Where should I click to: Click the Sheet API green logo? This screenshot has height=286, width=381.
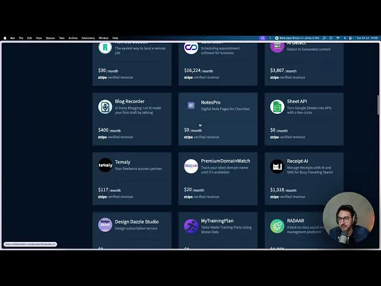point(277,107)
